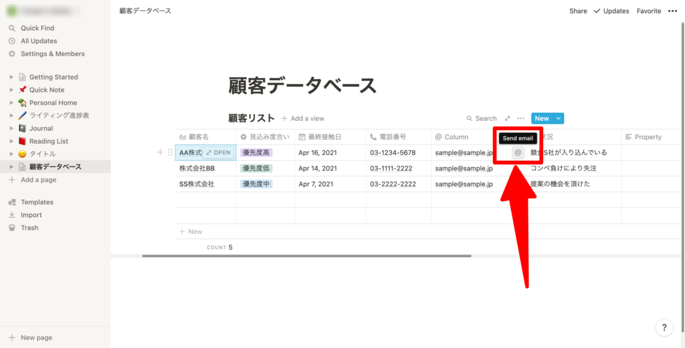Expand the Quick Note page toggle

click(x=12, y=90)
